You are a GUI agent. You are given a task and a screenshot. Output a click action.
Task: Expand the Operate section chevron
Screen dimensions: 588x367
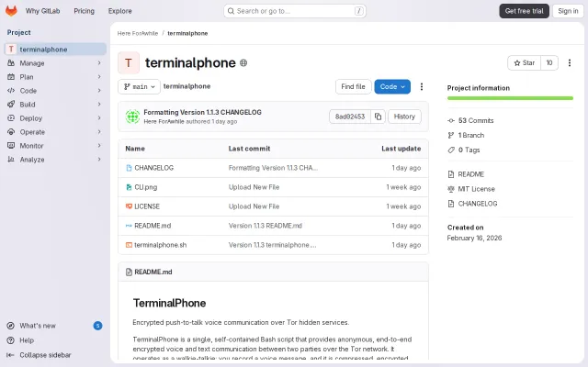click(x=99, y=132)
